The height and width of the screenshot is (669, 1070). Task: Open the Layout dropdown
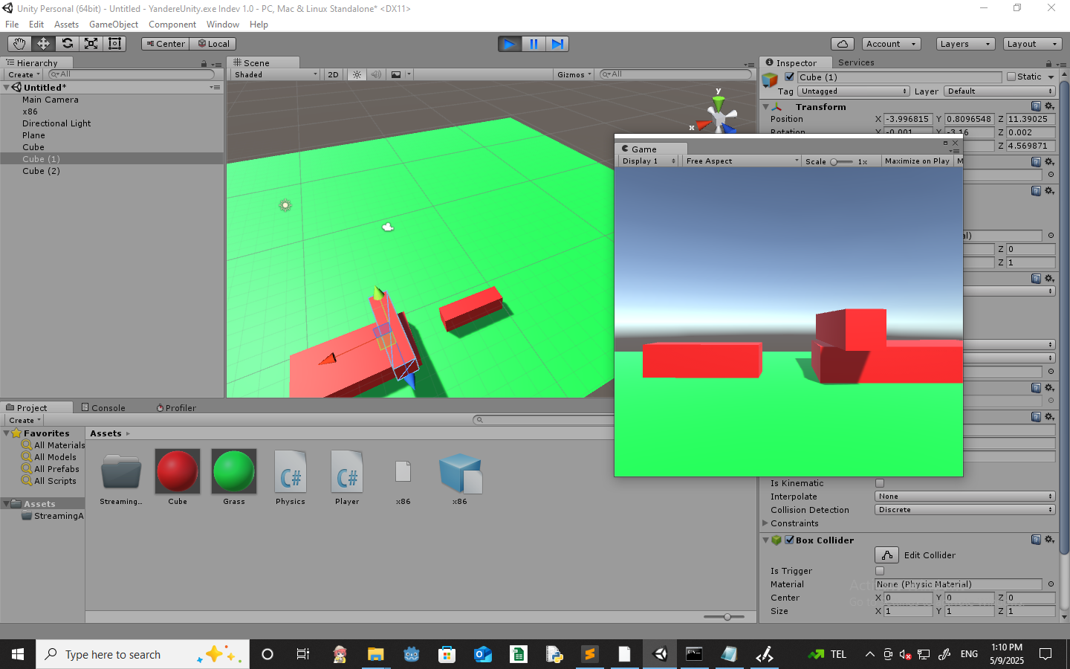tap(1032, 44)
